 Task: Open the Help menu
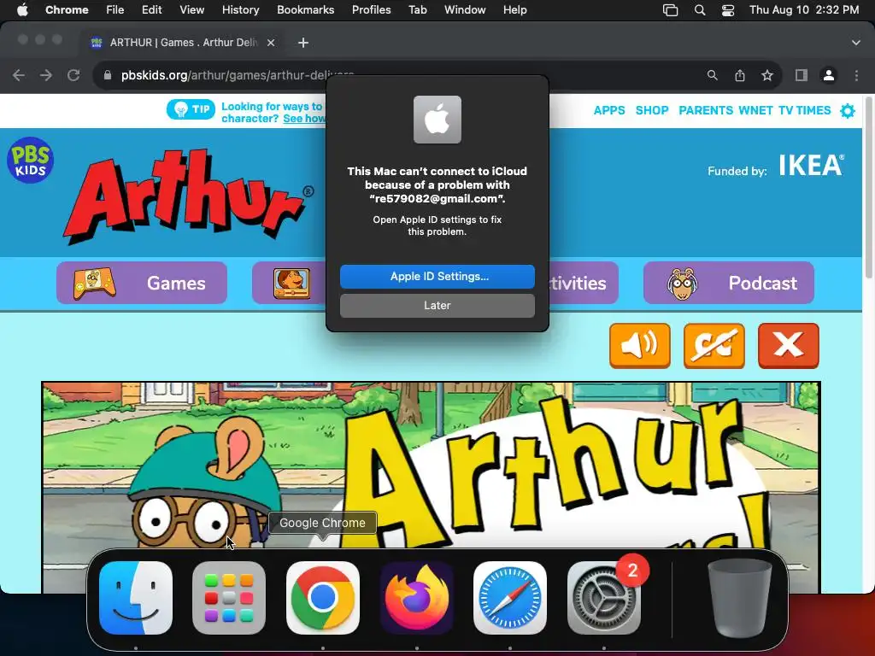click(514, 9)
